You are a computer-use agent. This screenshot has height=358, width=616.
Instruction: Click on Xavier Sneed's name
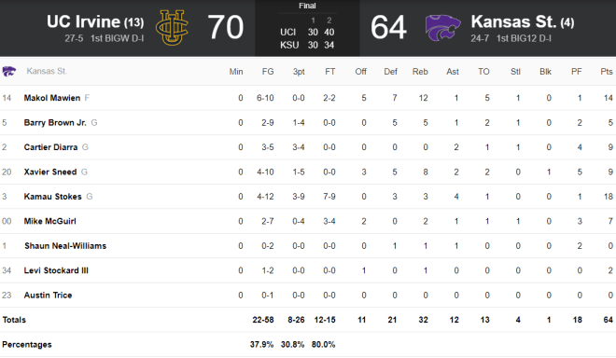[x=50, y=172]
